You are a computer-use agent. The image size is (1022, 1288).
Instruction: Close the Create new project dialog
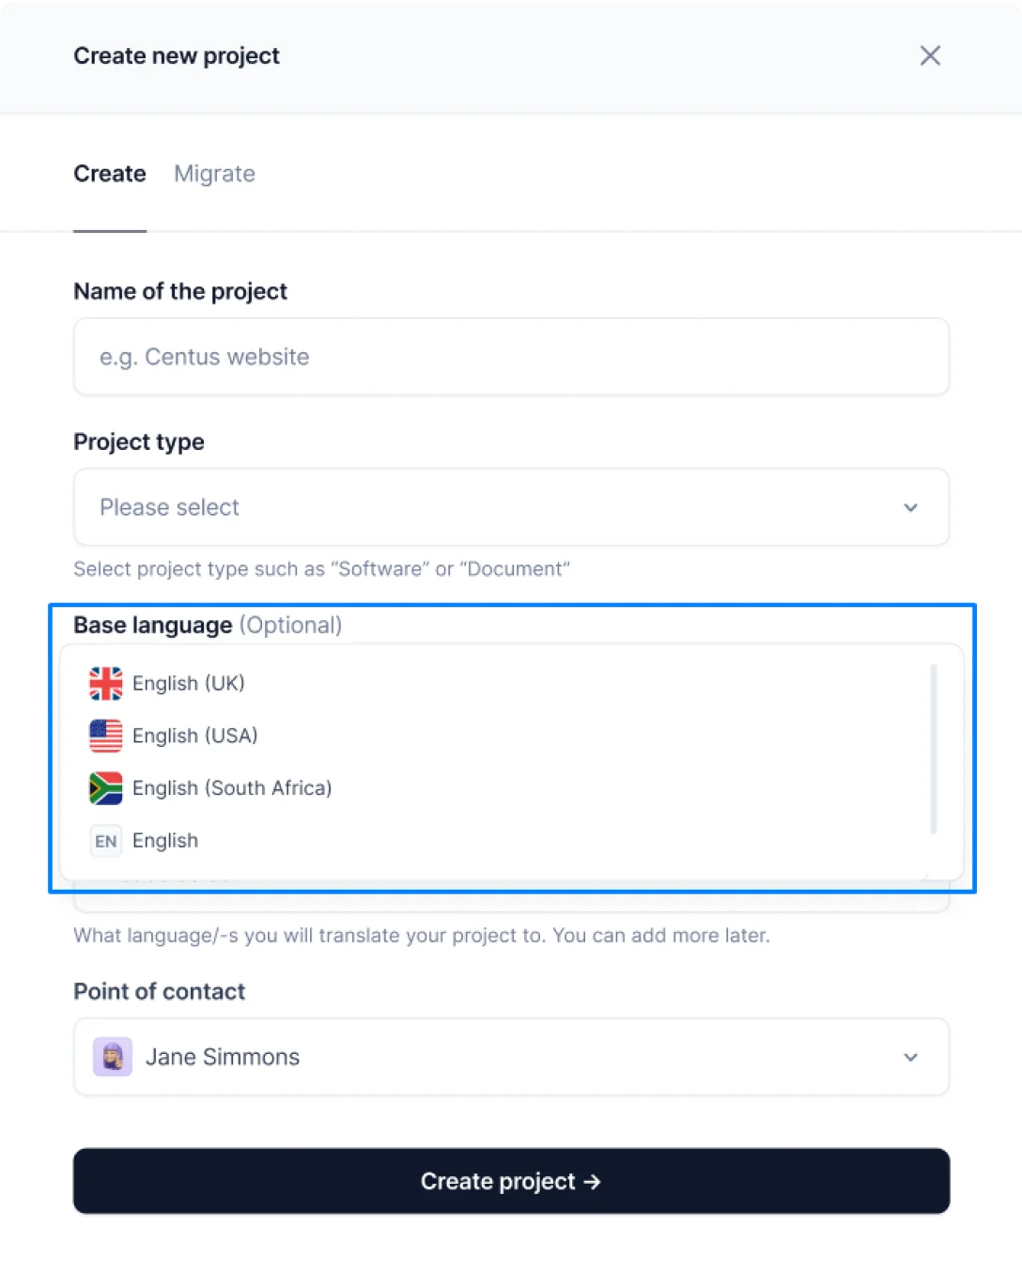click(930, 56)
